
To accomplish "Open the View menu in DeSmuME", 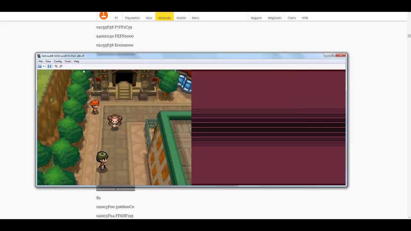I will pyautogui.click(x=48, y=61).
